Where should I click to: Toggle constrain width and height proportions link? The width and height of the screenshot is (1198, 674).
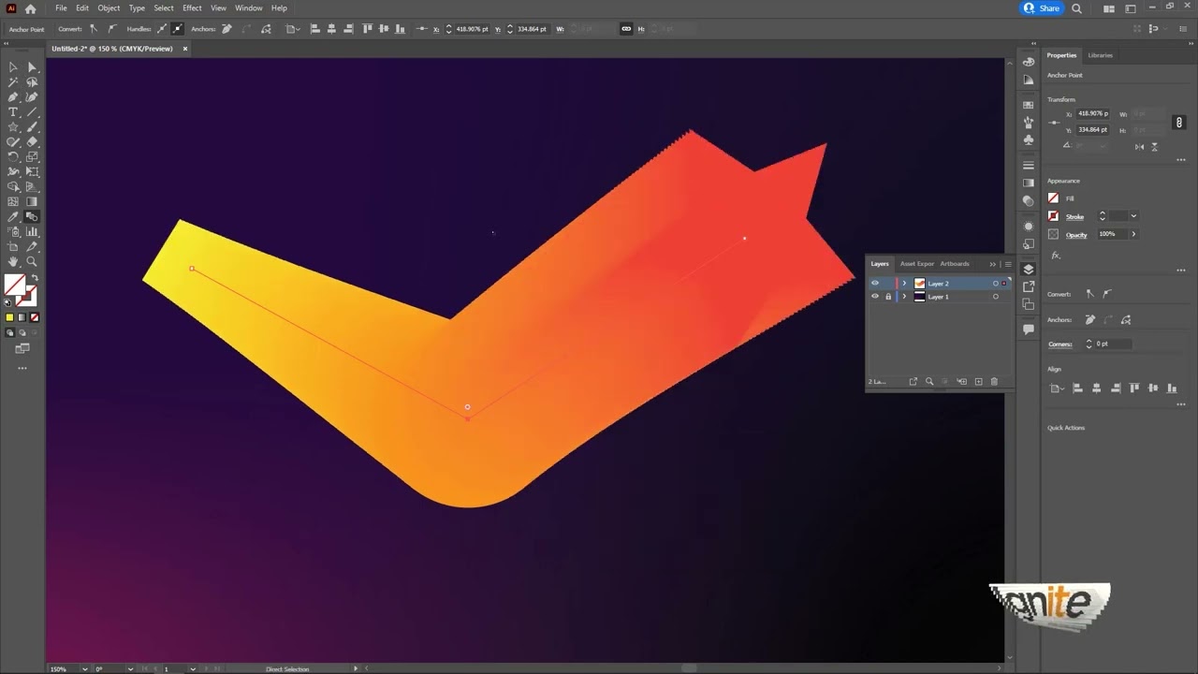click(1179, 122)
